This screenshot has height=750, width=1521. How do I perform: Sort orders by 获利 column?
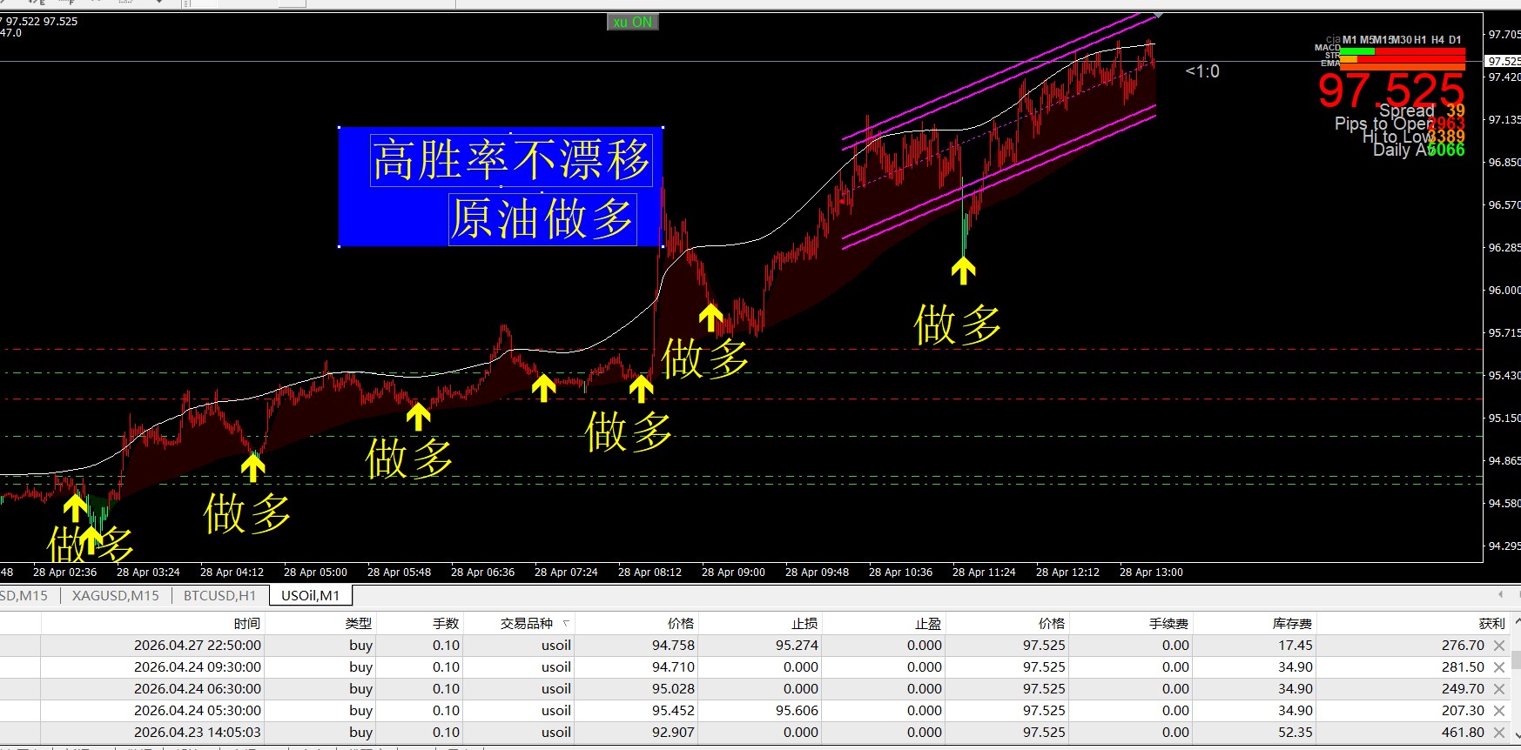(x=1491, y=623)
